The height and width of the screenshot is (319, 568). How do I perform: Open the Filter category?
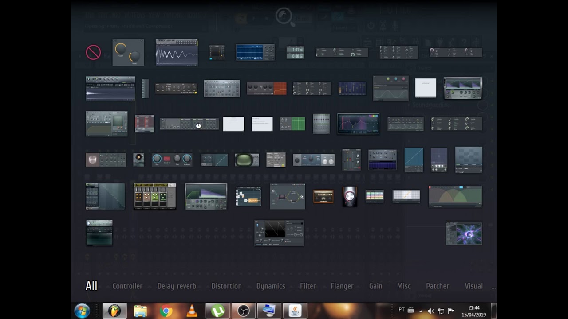308,286
